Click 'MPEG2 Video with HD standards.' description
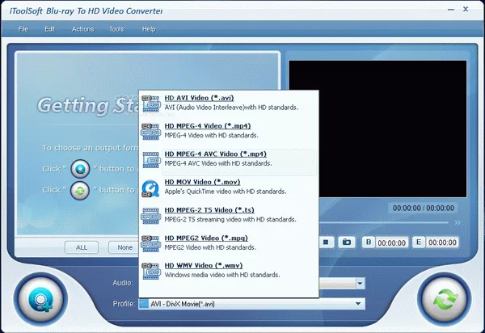This screenshot has width=485, height=333. pyautogui.click(x=210, y=247)
